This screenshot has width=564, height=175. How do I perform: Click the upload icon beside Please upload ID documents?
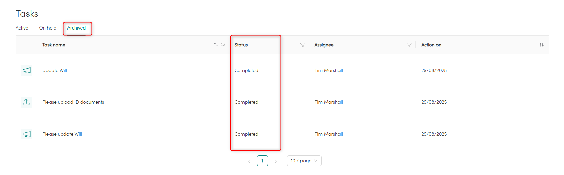26,102
